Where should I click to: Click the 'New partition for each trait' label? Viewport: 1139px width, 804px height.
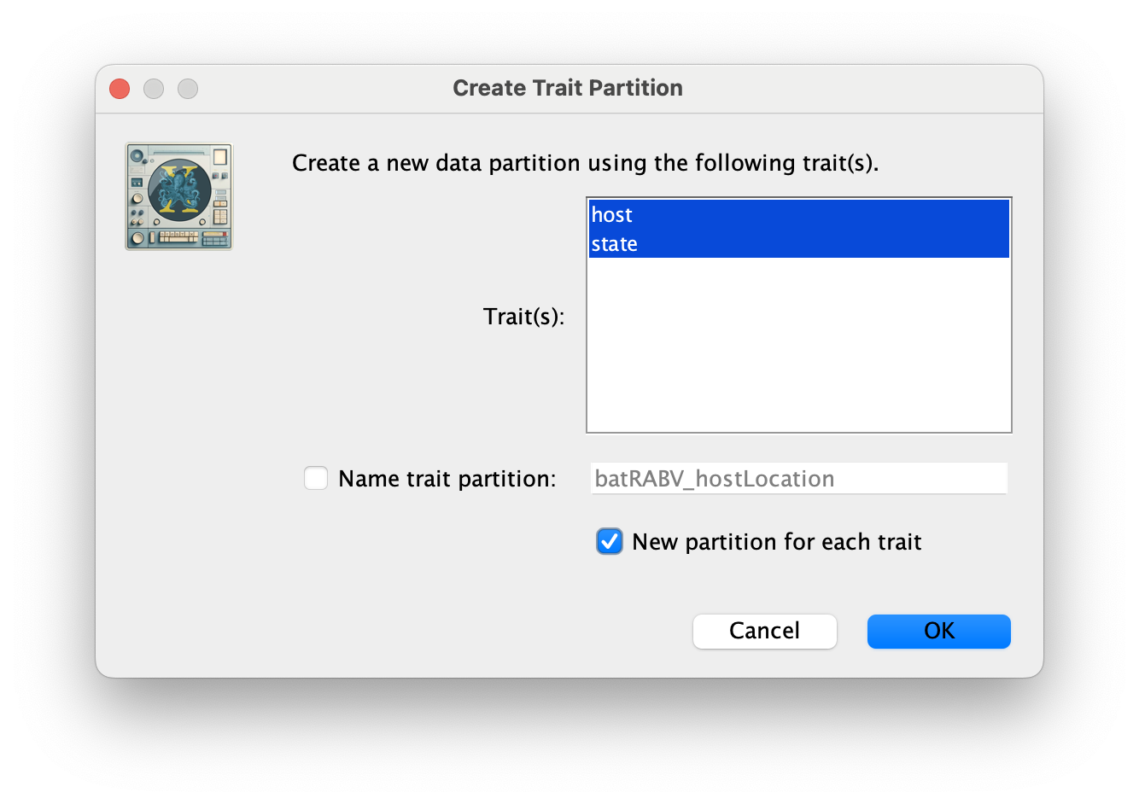click(x=777, y=542)
